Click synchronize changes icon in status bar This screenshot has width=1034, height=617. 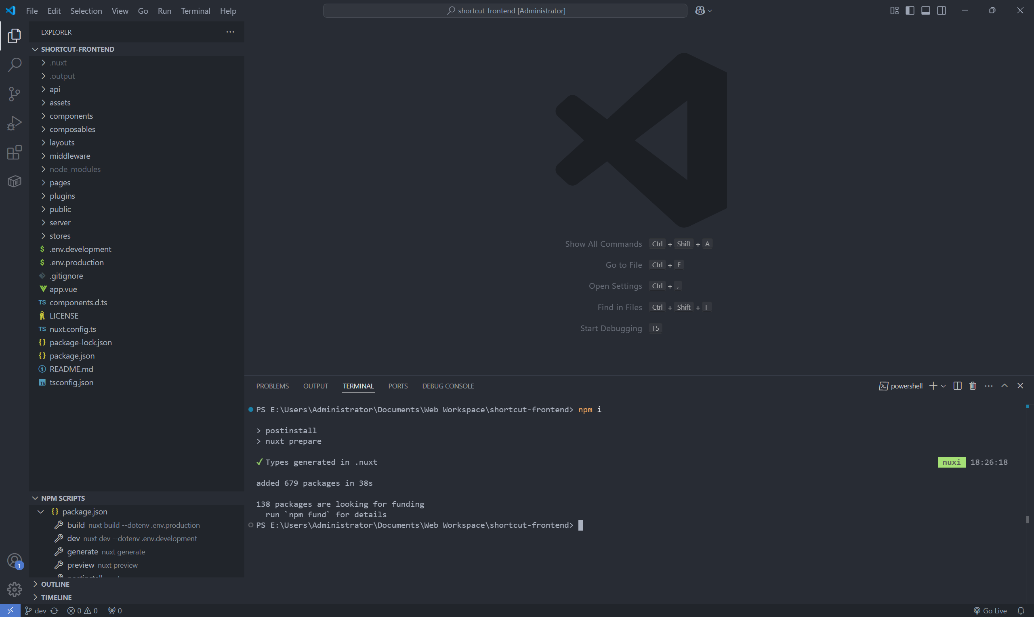[x=55, y=611]
